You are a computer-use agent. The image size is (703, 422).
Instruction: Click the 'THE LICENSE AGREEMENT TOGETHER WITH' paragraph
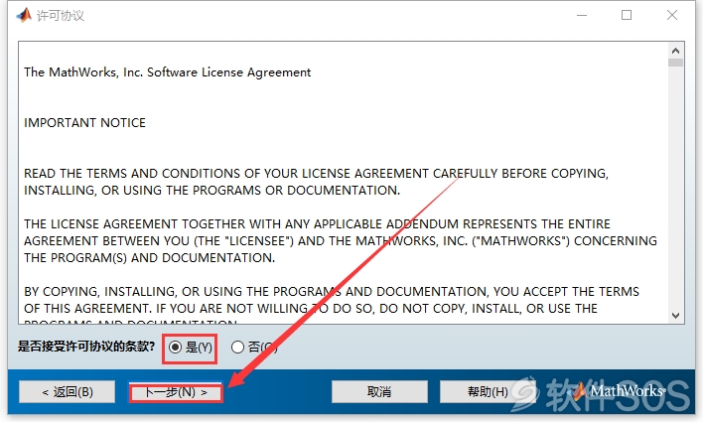pos(341,241)
